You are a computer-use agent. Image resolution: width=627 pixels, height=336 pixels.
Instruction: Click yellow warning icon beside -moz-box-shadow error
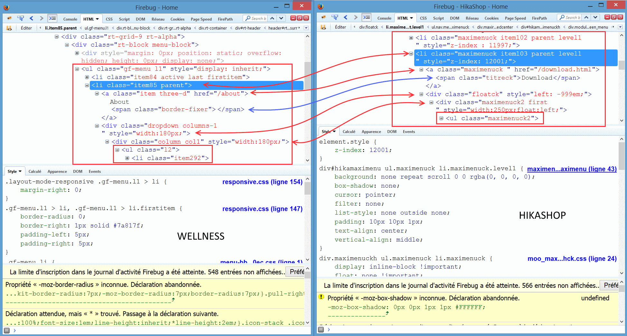pos(321,297)
